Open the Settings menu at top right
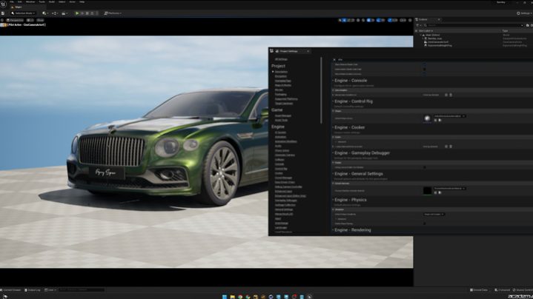This screenshot has width=533, height=299. coord(524,13)
